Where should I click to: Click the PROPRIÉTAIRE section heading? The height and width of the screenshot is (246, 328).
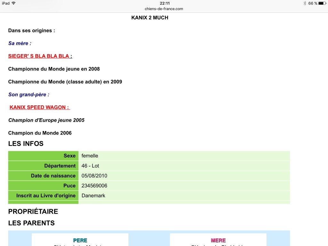click(33, 212)
